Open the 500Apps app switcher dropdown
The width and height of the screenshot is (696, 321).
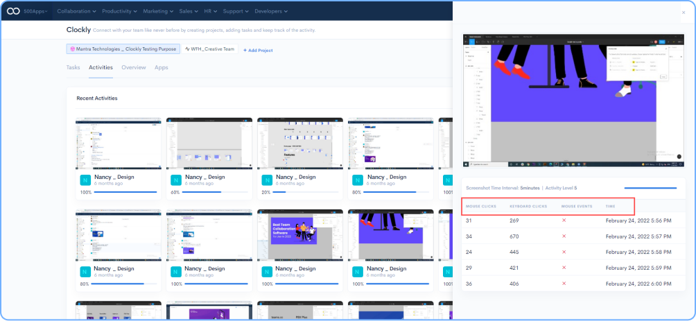(37, 11)
